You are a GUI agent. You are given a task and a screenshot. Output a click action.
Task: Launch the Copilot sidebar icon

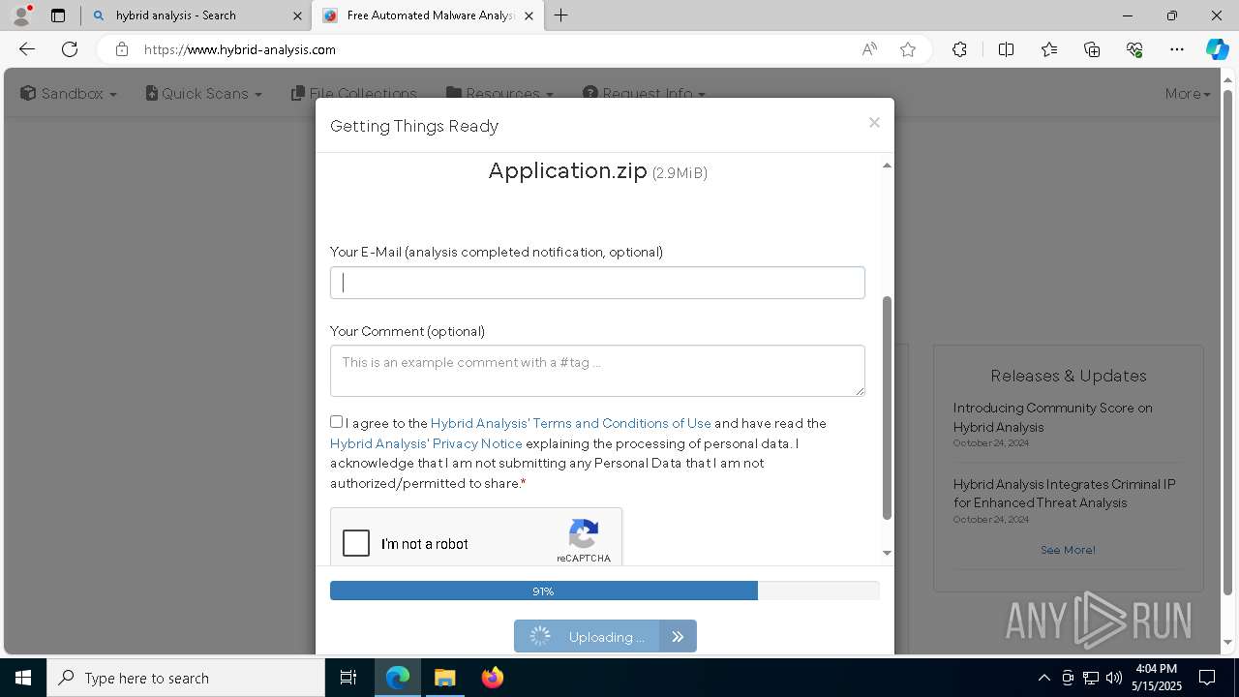tap(1217, 49)
